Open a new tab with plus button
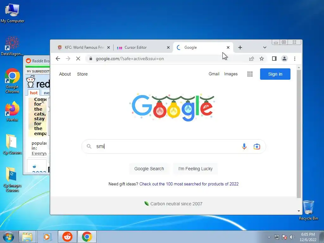This screenshot has height=243, width=324. coord(240,47)
